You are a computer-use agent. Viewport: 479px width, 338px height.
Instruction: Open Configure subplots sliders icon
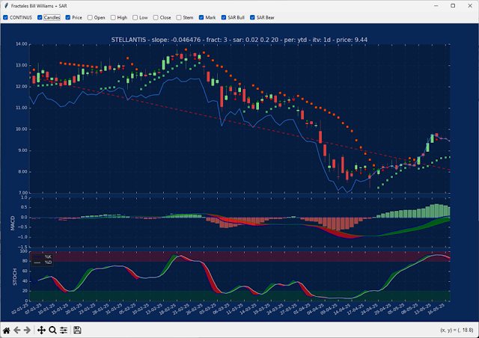tap(64, 330)
